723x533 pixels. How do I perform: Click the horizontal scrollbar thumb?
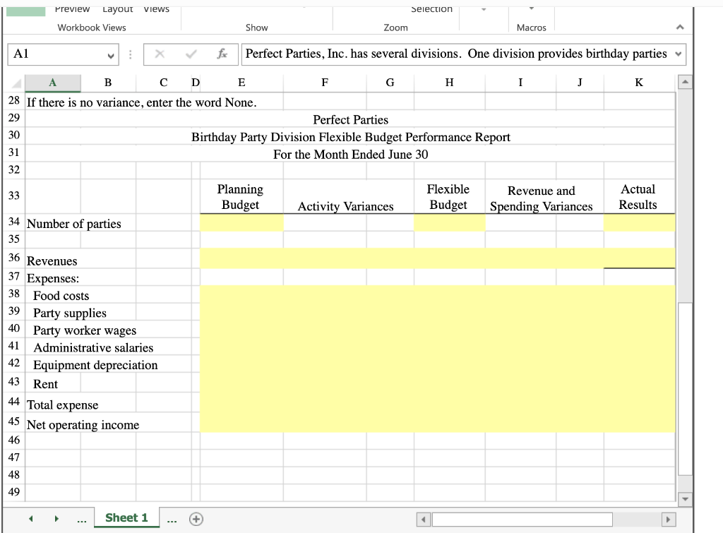[x=522, y=520]
